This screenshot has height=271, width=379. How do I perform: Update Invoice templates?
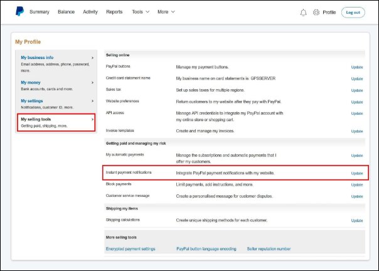[357, 131]
